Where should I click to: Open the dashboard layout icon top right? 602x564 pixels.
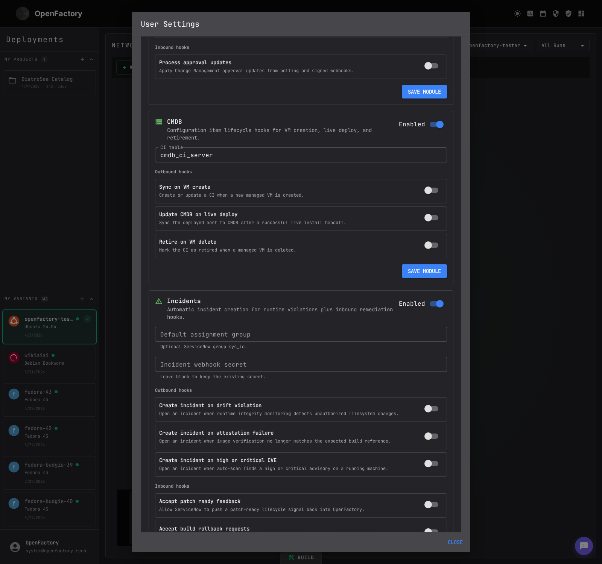tap(581, 14)
